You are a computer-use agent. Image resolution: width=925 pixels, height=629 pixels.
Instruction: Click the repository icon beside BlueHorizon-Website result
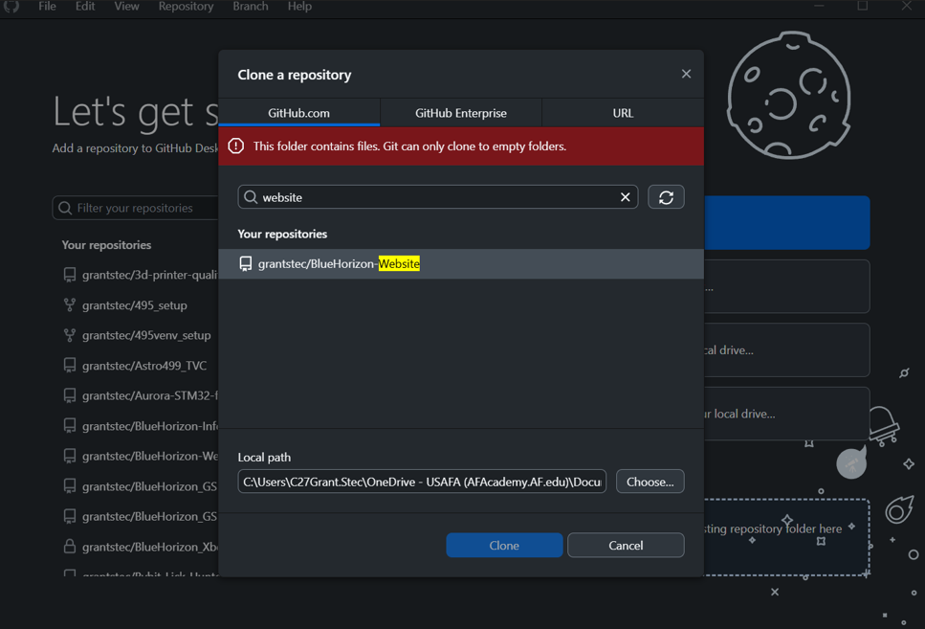pos(246,263)
